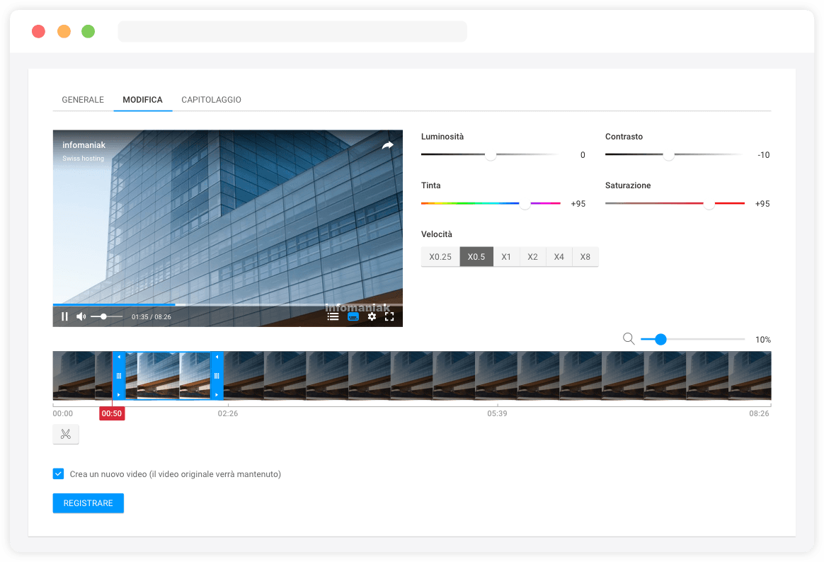Screen dimensions: 824x562
Task: Select X2 playback speed
Action: point(532,257)
